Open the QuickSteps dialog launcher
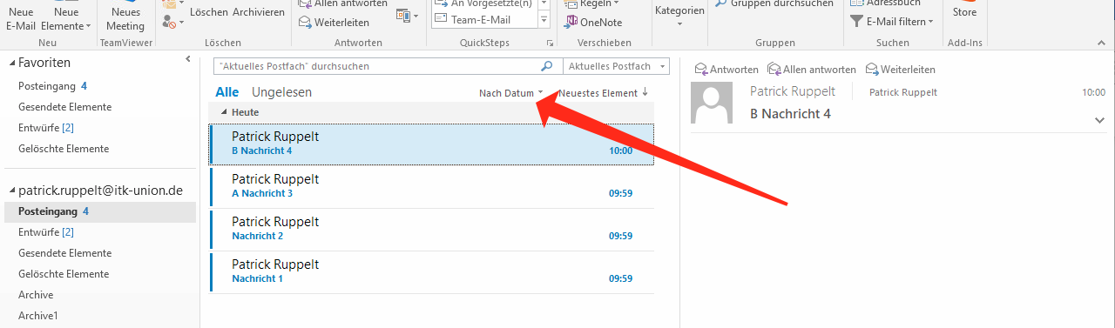The width and height of the screenshot is (1115, 328). tap(550, 43)
